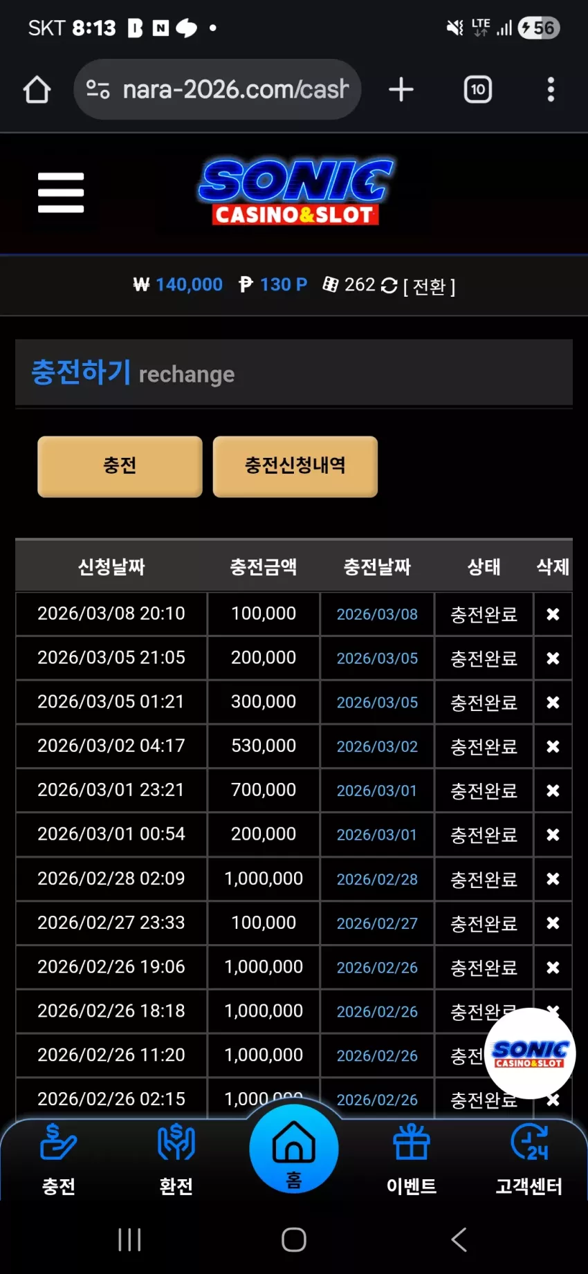
Task: Tap the 충전 deposit icon in bottom bar
Action: pos(59,1160)
